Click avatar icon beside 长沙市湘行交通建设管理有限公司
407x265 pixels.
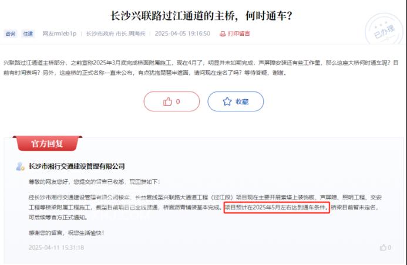point(20,167)
